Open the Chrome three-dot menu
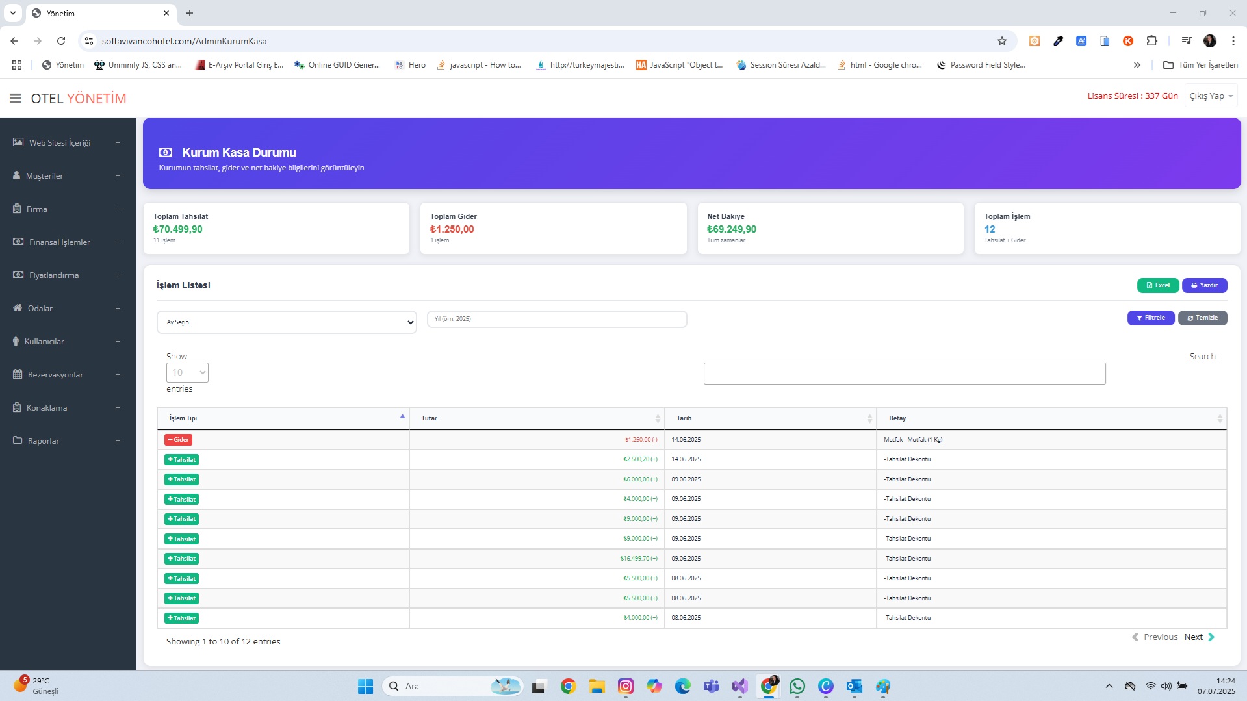Viewport: 1247px width, 701px height. pos(1233,41)
